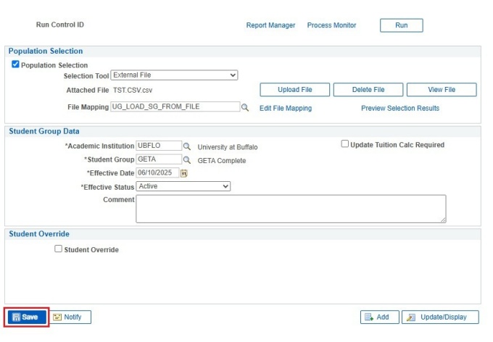Go to Process Monitor

331,25
